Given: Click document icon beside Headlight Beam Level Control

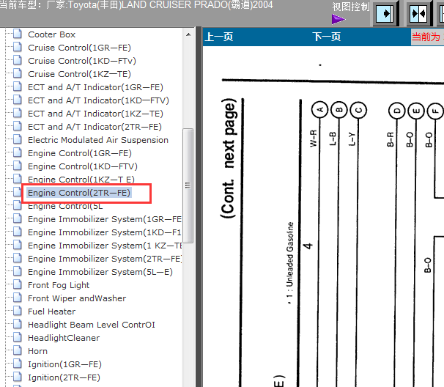Looking at the screenshot, I should coord(18,324).
